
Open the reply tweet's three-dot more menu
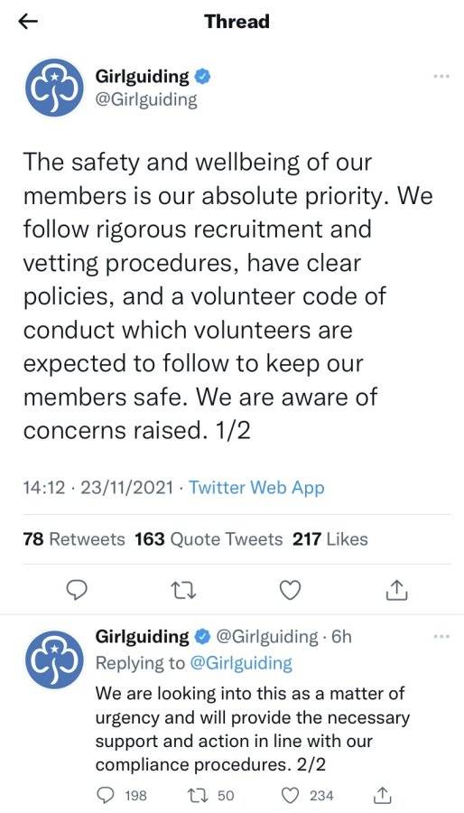[x=441, y=636]
